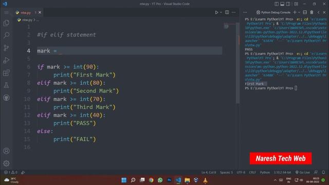
Task: Show hidden system tray icons
Action: click(x=275, y=180)
